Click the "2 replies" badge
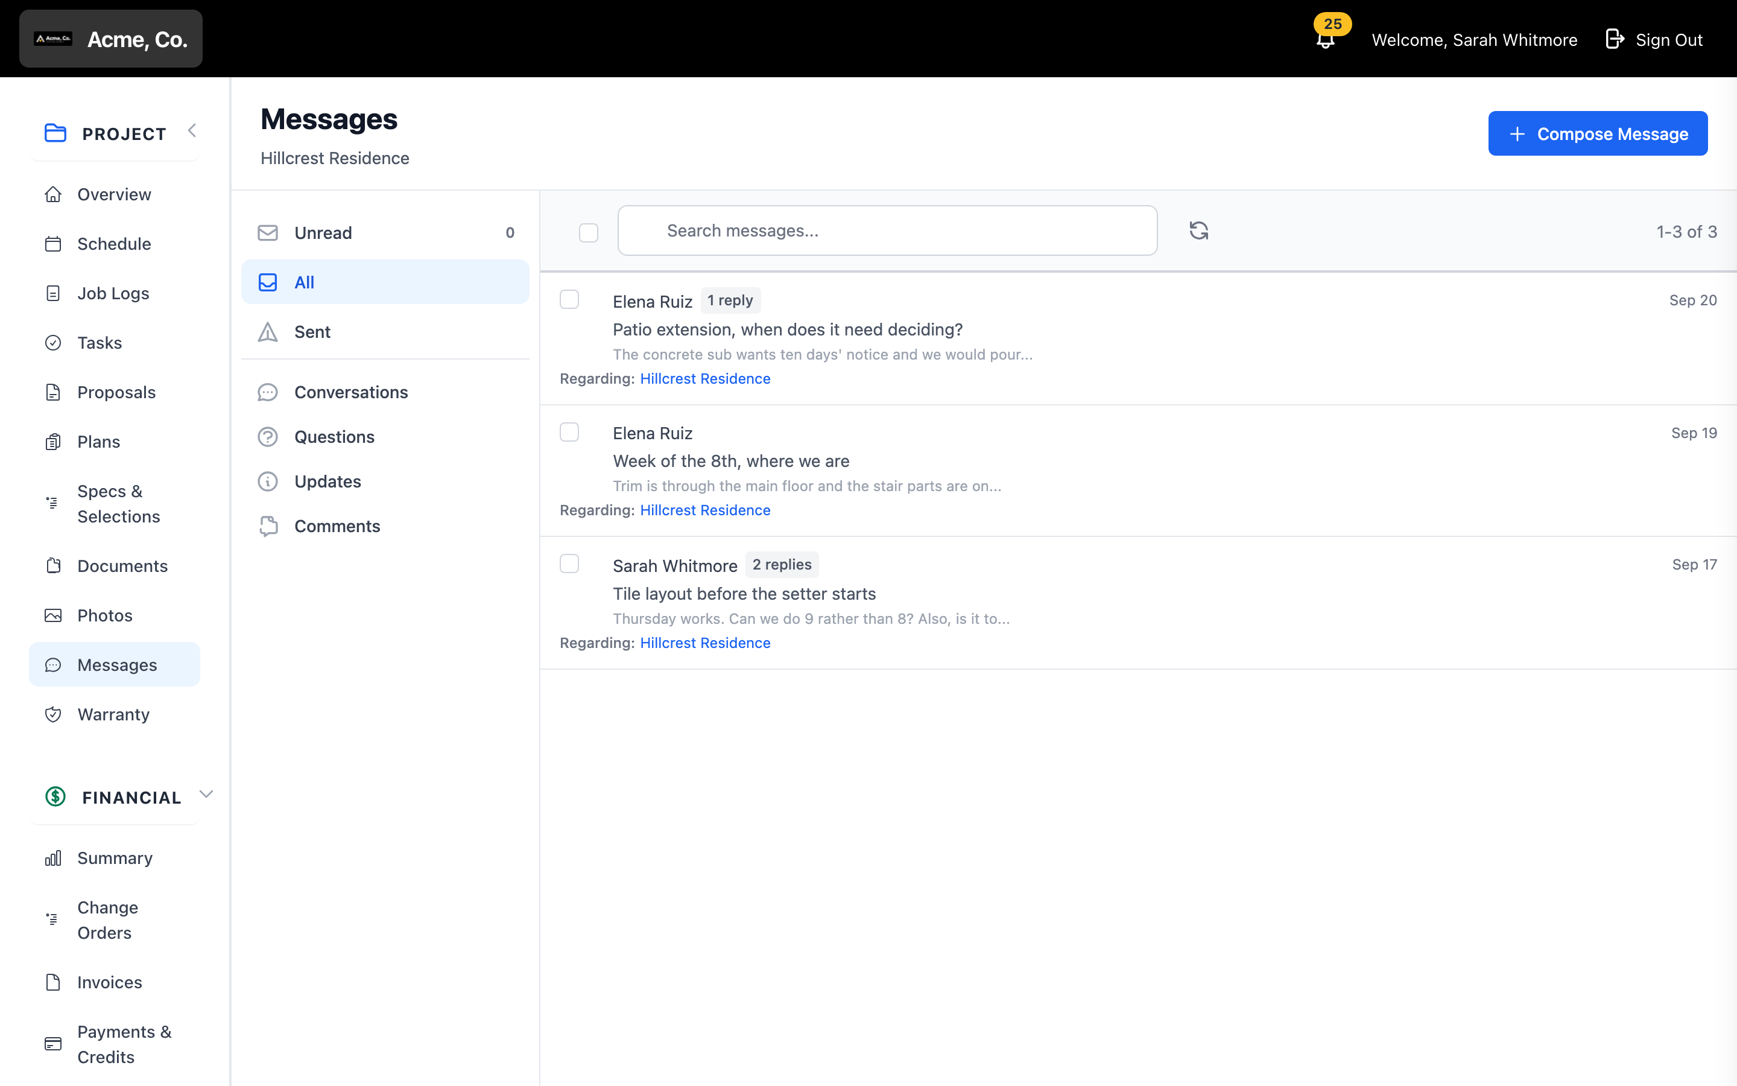The height and width of the screenshot is (1086, 1737). coord(782,565)
